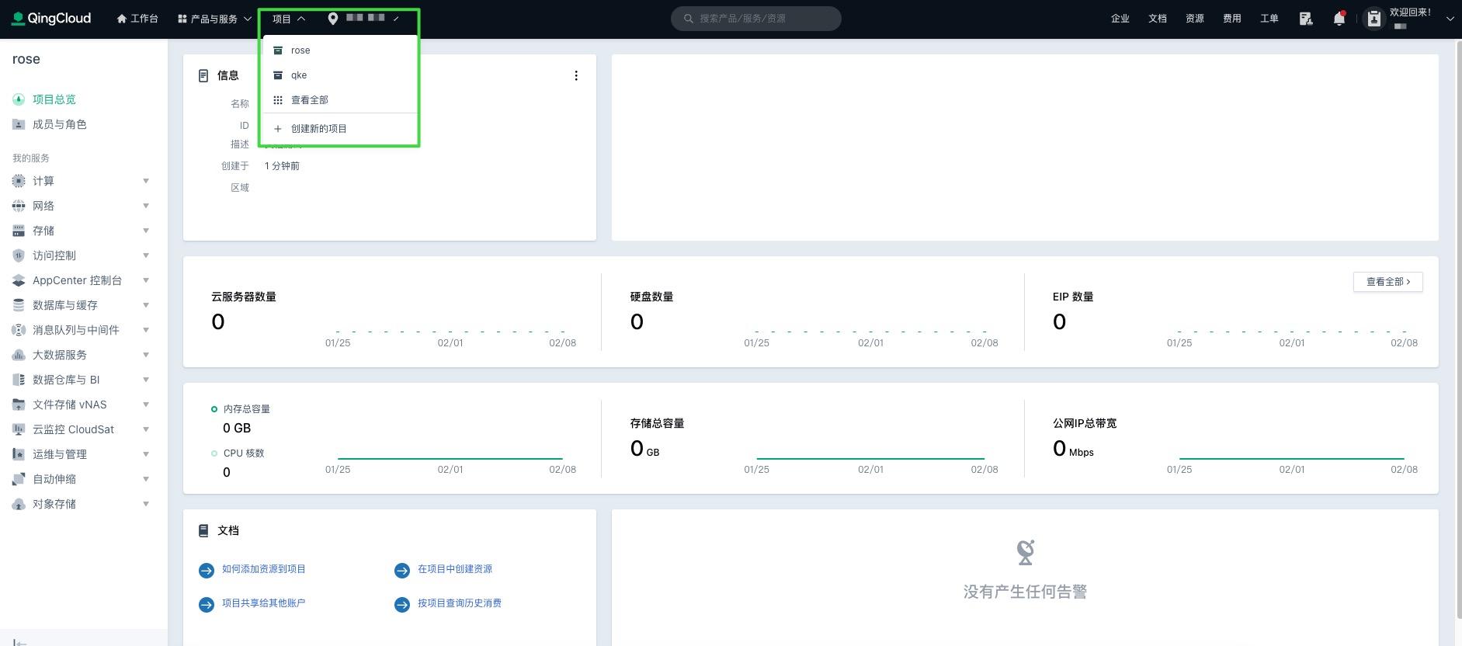Open the 在项目中创建资源 documentation link
The width and height of the screenshot is (1462, 646).
pyautogui.click(x=454, y=569)
